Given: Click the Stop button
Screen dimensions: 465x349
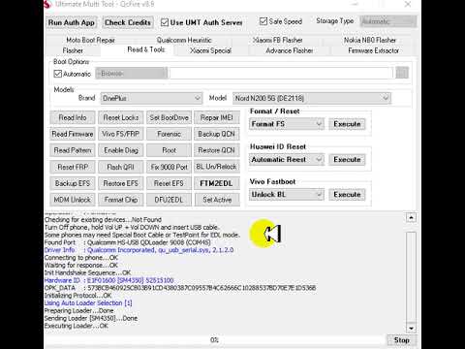Looking at the screenshot, I should pyautogui.click(x=402, y=340).
